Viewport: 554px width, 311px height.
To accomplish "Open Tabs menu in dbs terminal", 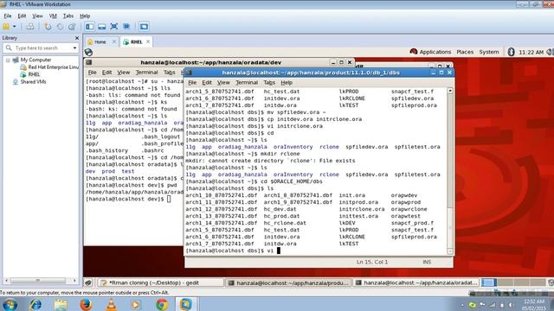I will pyautogui.click(x=269, y=83).
